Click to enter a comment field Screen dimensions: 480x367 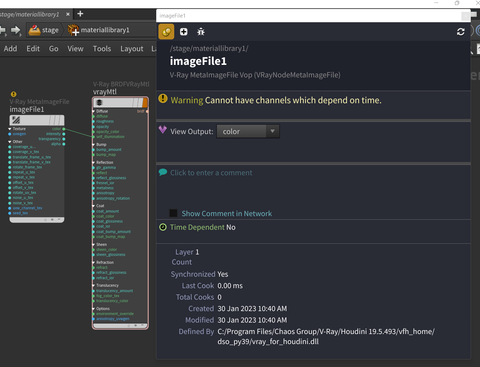[211, 172]
